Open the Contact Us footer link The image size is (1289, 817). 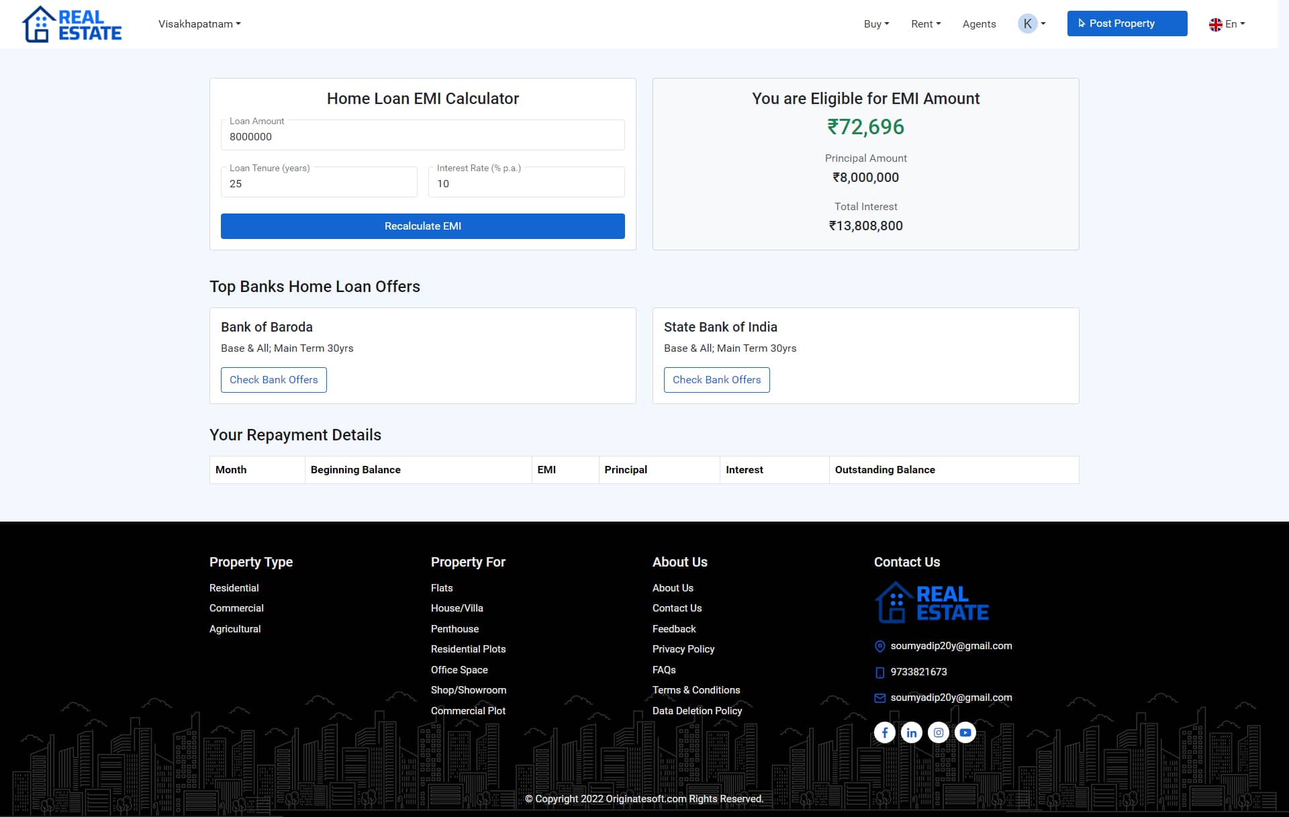[677, 608]
